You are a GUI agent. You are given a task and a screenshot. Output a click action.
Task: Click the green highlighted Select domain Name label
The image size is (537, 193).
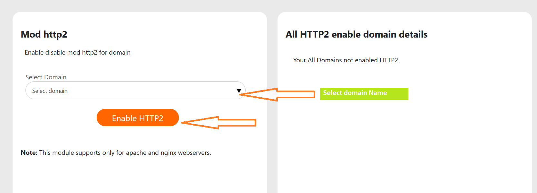(364, 93)
